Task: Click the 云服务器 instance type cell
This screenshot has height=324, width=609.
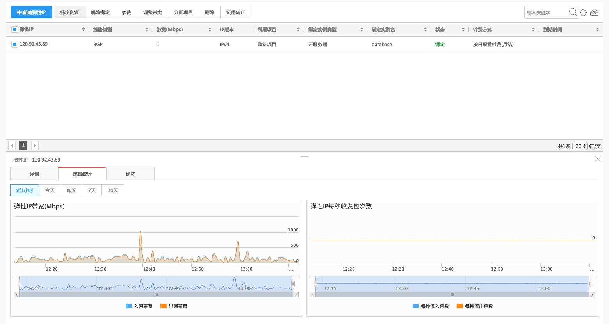Action: (x=318, y=45)
